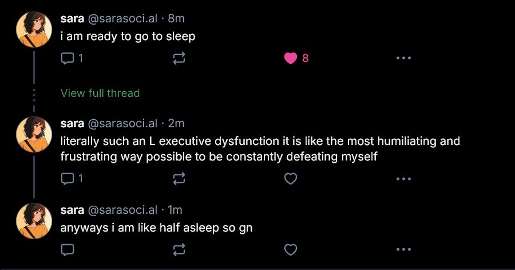Open sara's avatar on the first post

click(34, 29)
